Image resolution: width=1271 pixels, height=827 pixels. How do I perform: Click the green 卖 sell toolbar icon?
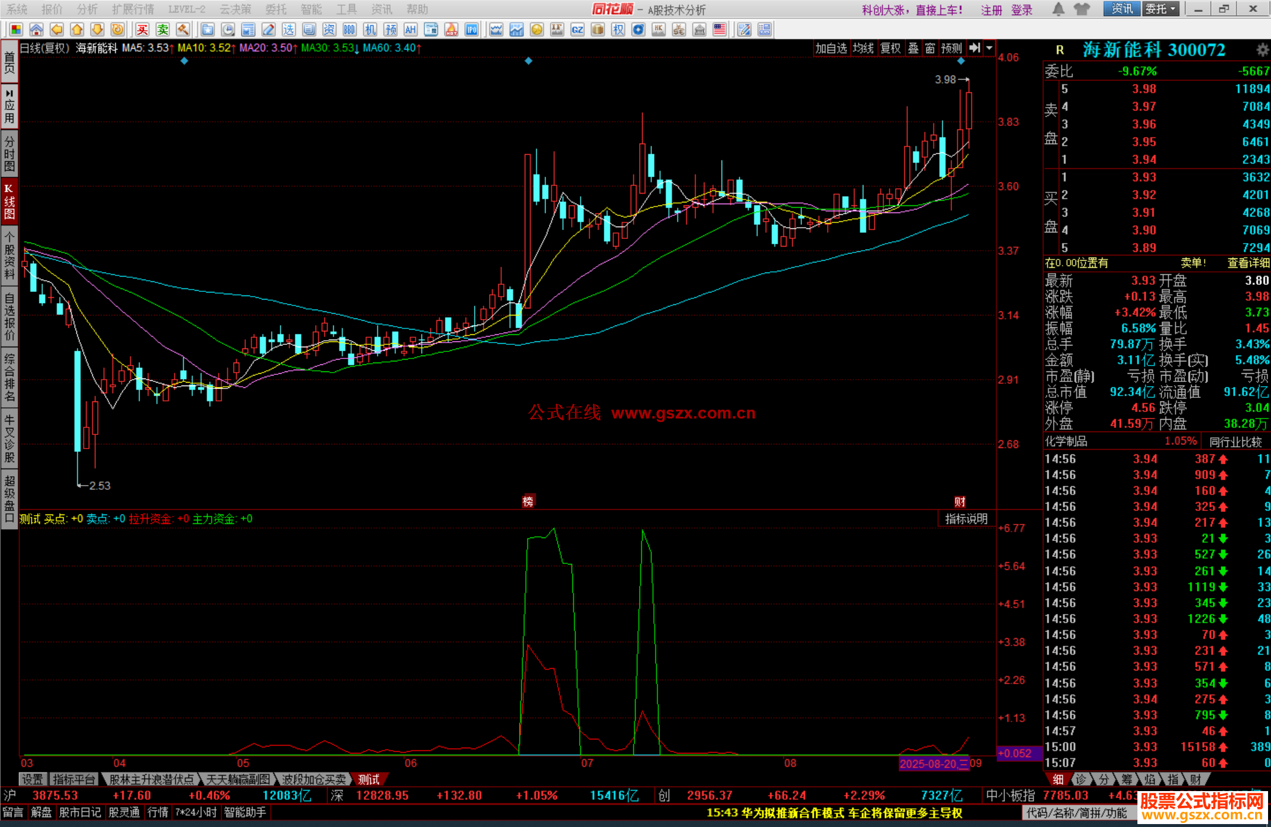pos(162,29)
